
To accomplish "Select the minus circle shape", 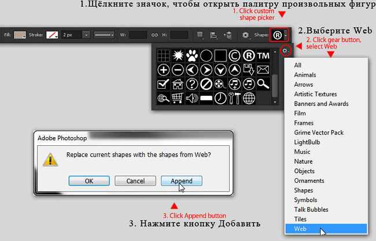I will tap(178, 70).
